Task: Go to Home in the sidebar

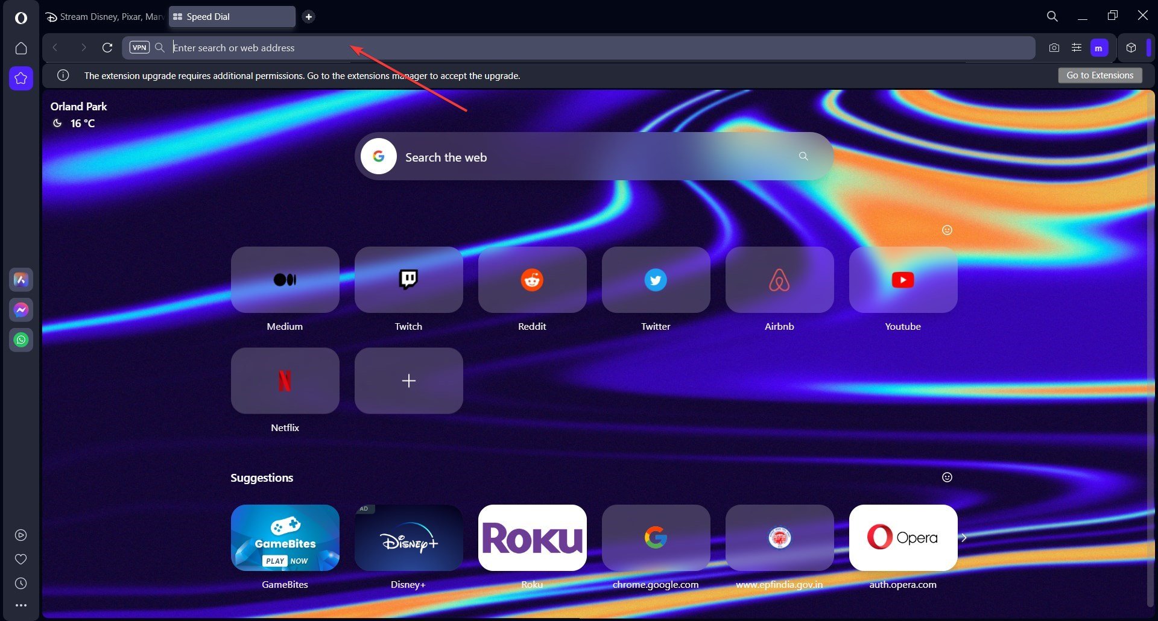Action: click(21, 48)
